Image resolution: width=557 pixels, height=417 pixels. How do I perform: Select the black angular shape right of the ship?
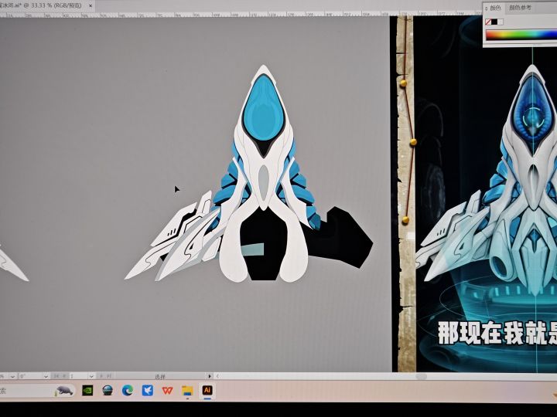point(341,238)
